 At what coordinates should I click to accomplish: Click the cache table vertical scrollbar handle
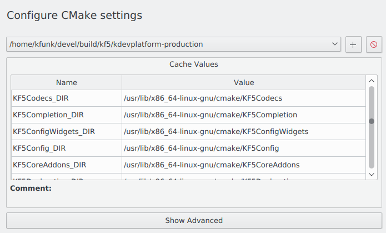point(372,127)
